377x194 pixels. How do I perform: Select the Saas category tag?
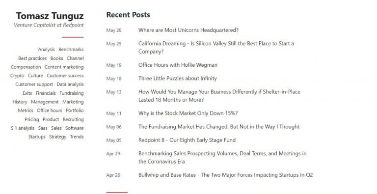(x=43, y=128)
